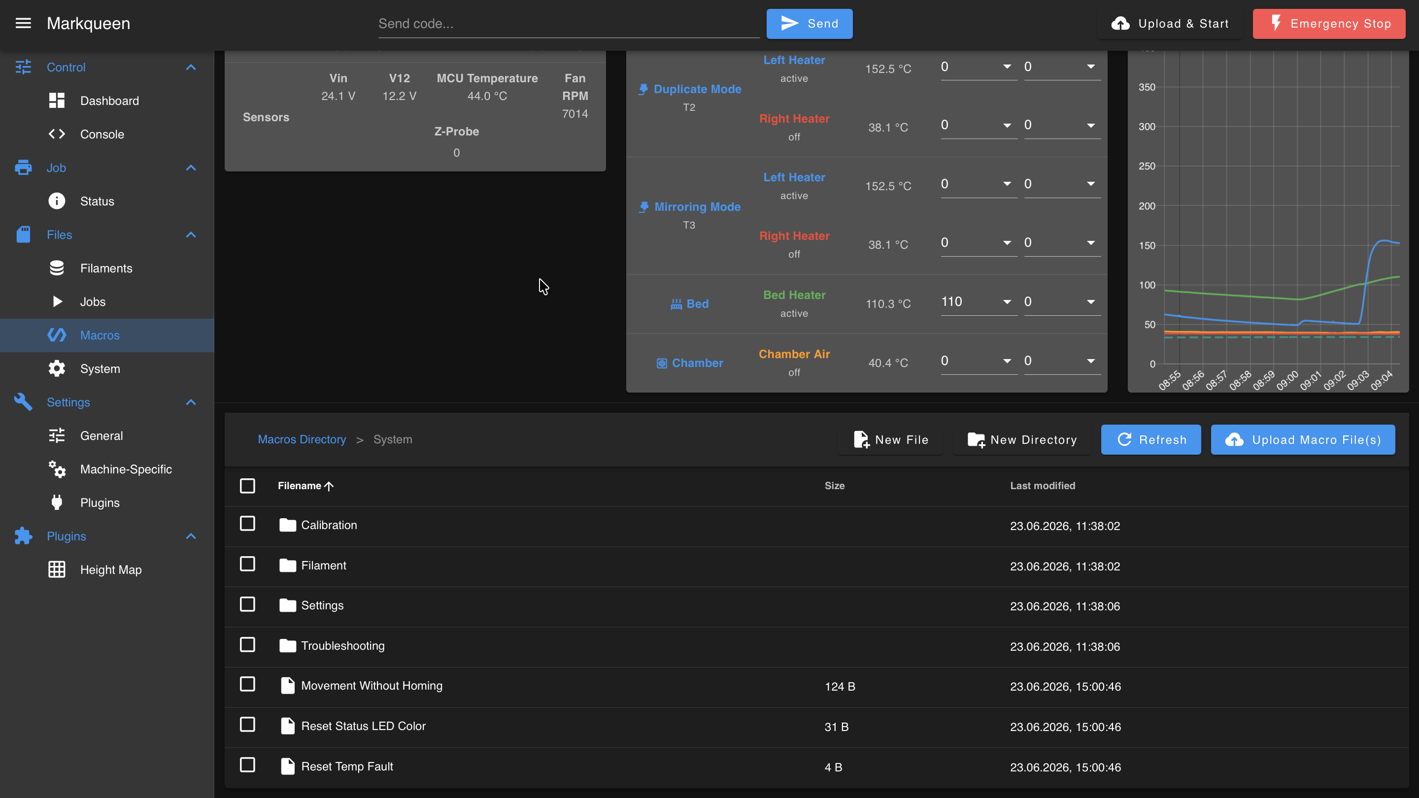Click the New Directory button
1419x798 pixels.
(x=1022, y=439)
